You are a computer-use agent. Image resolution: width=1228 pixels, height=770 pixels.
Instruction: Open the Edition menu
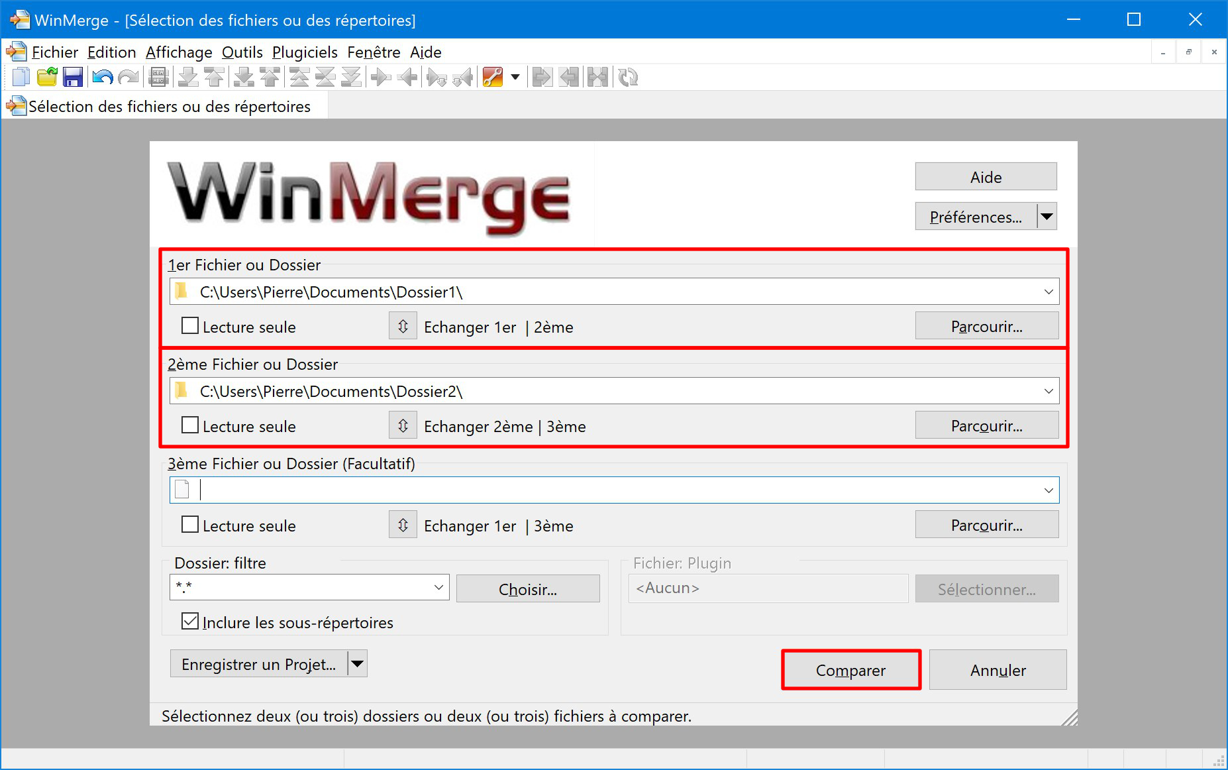111,52
